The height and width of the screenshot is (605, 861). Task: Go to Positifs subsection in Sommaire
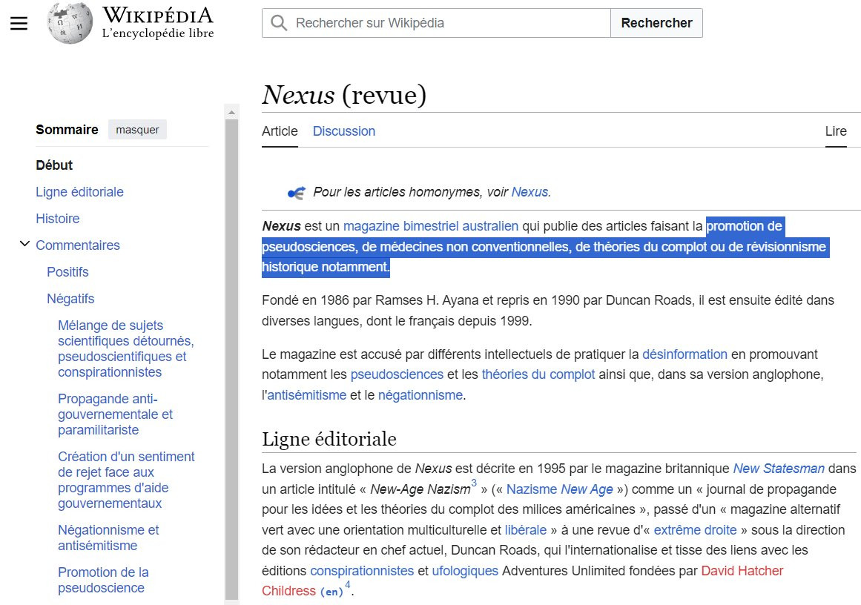[x=67, y=272]
